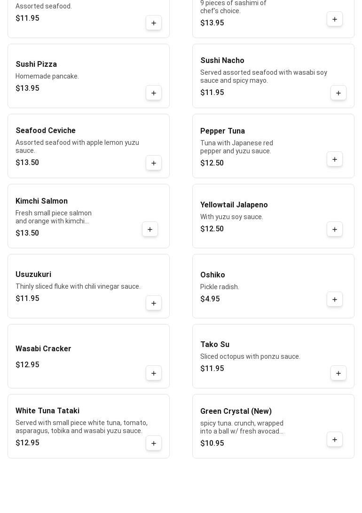Viewport: 362px width, 513px height.
Task: Click plus icon for Oshiko
Action: click(335, 300)
